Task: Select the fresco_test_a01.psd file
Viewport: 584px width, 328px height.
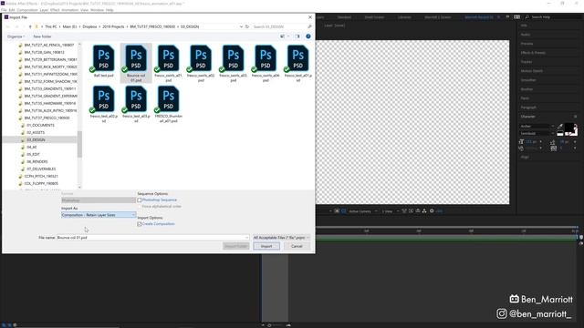Action: tap(298, 63)
